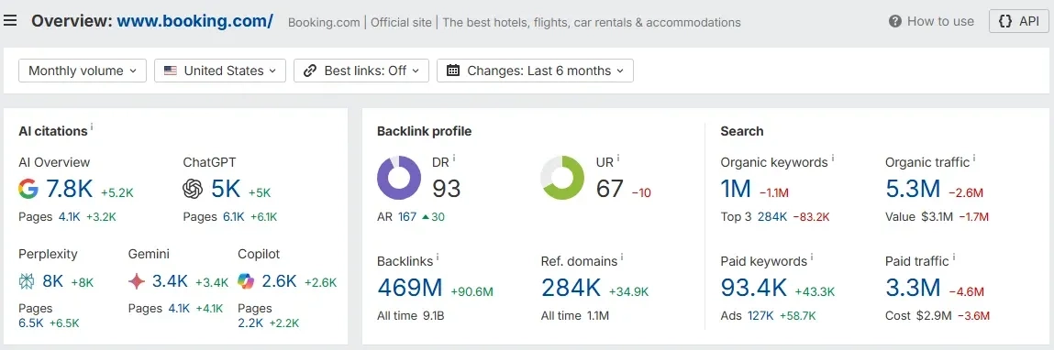Image resolution: width=1054 pixels, height=350 pixels.
Task: Click the US flag icon in the country filter
Action: pos(170,71)
